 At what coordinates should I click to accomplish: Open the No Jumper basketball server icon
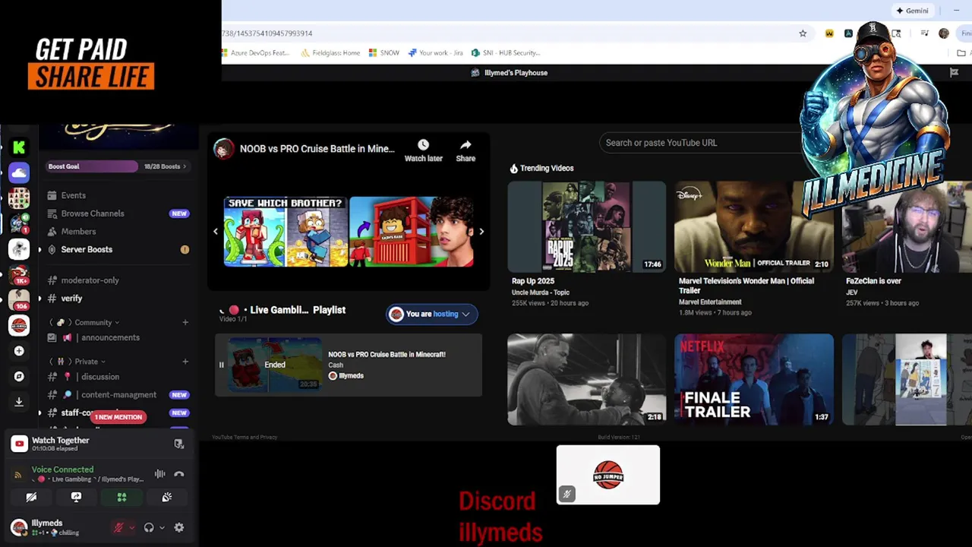click(19, 325)
